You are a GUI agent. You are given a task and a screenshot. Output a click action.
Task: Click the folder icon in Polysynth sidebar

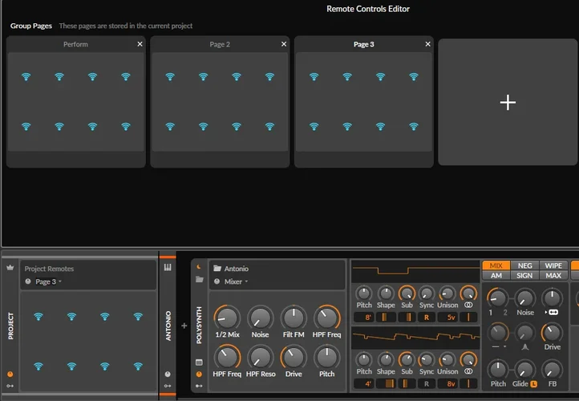(199, 279)
